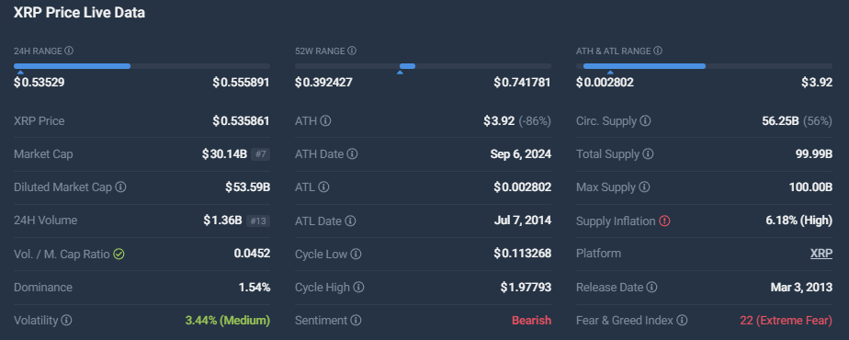Click Release Date info icon
The image size is (849, 340).
point(652,287)
